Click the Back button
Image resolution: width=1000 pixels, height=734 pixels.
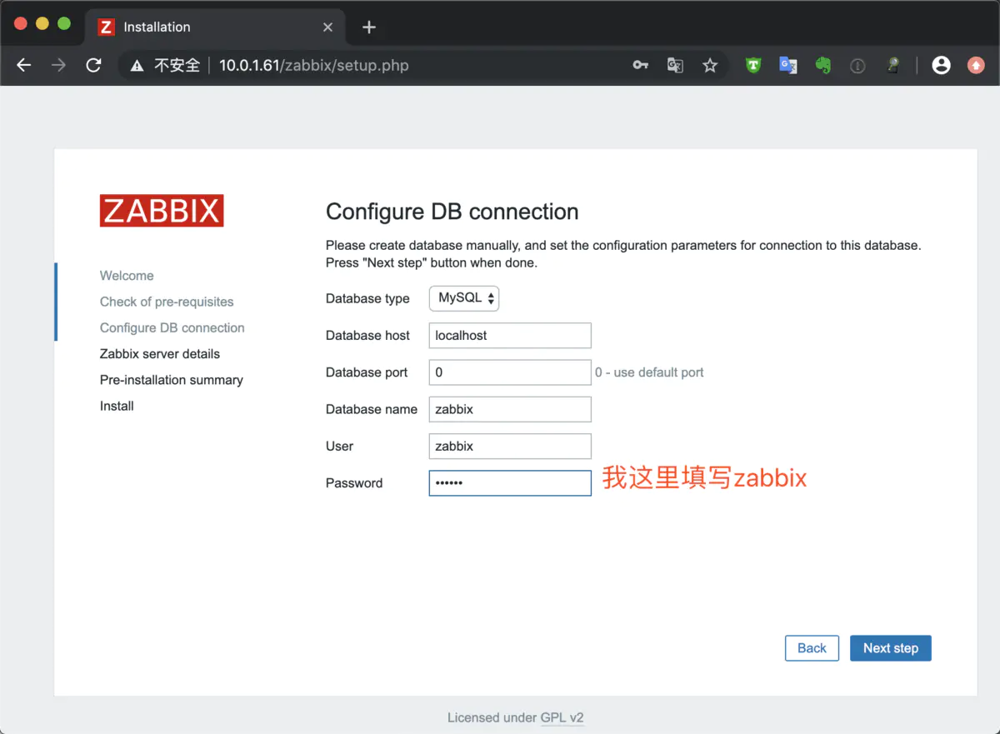click(x=812, y=648)
